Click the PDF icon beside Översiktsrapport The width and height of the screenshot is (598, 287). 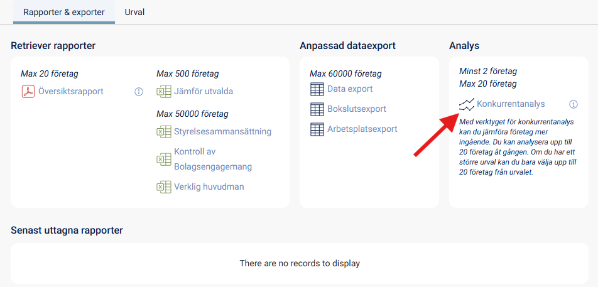pos(28,92)
